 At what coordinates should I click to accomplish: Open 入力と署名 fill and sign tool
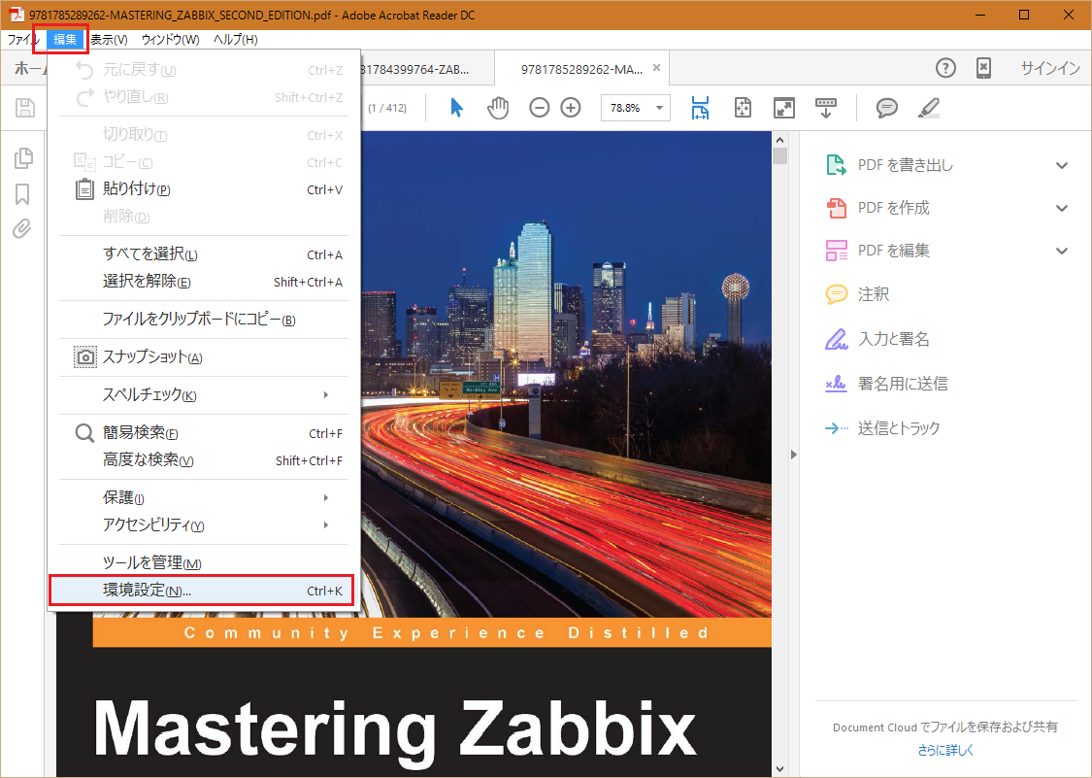pyautogui.click(x=894, y=340)
